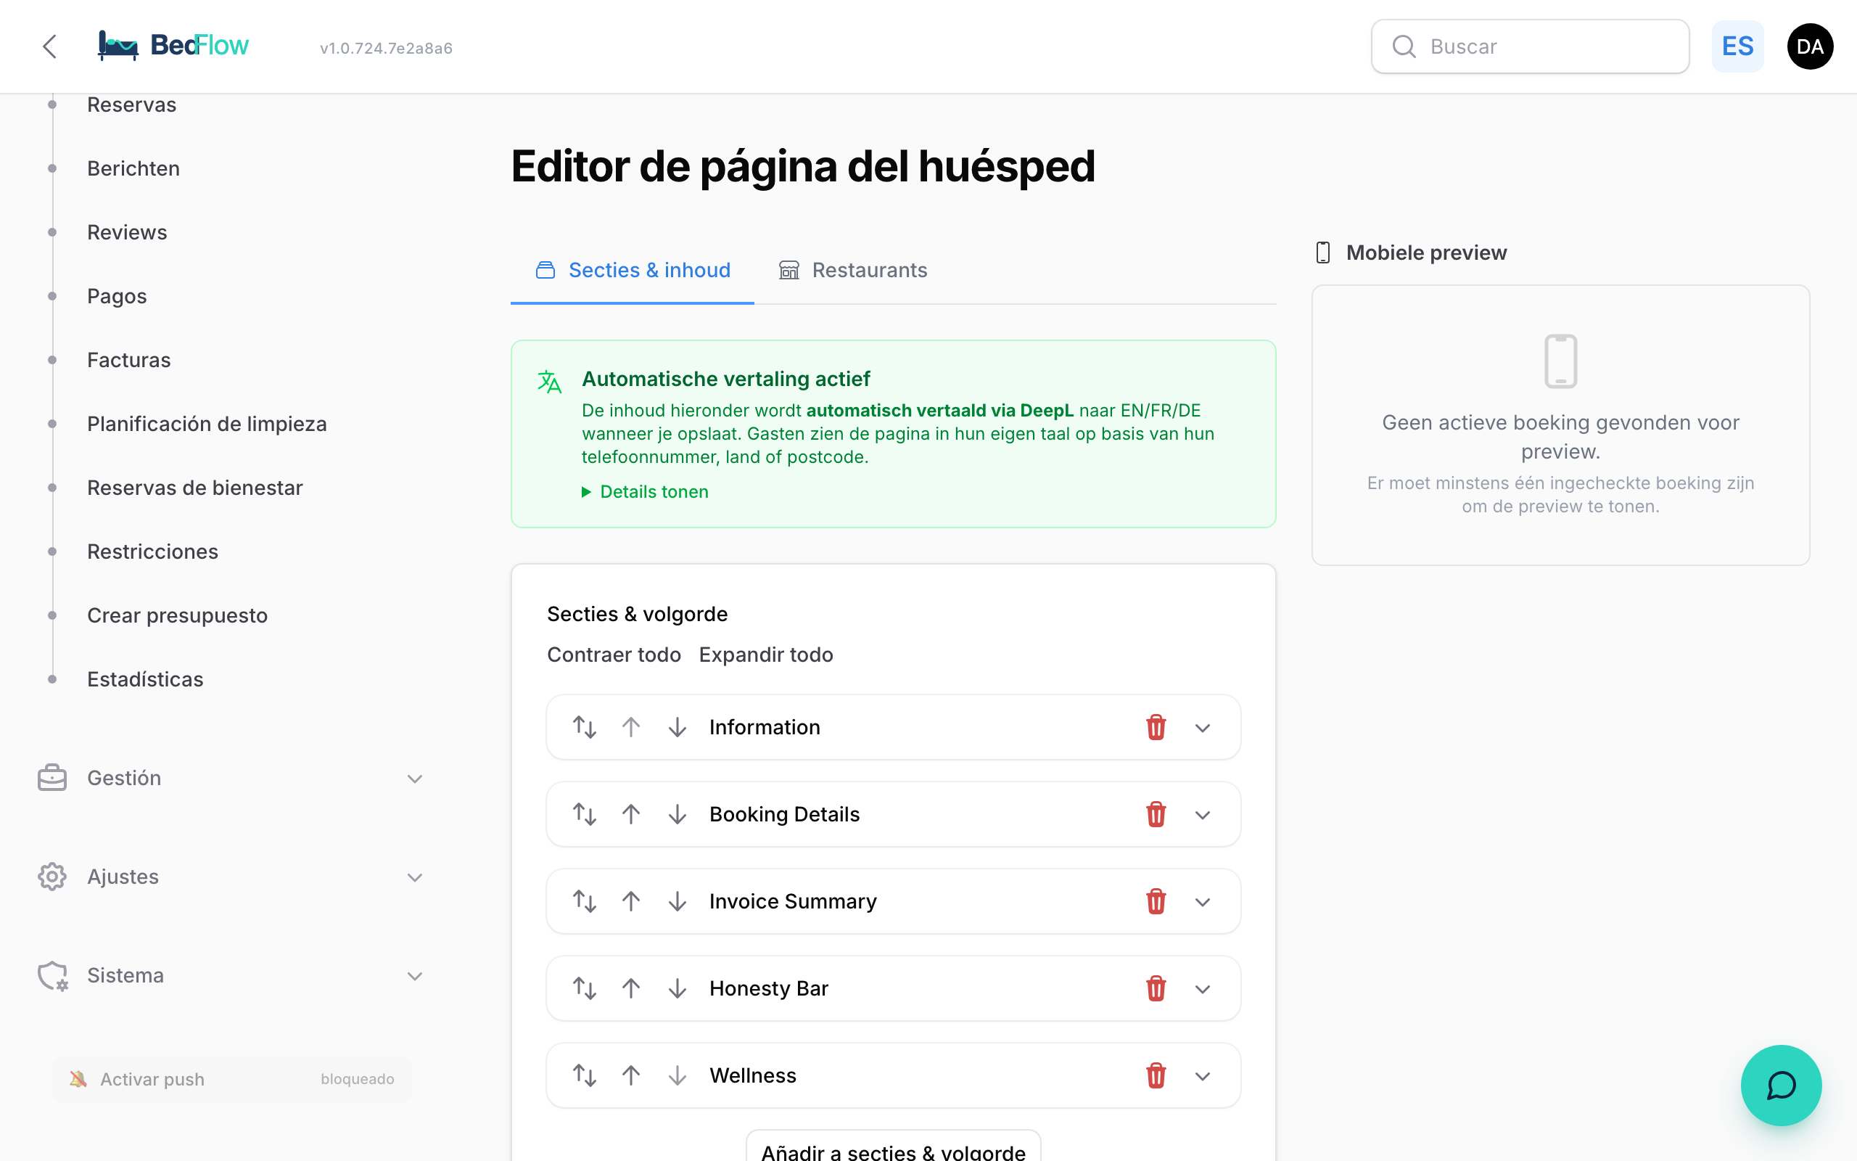Screen dimensions: 1857x1161
Task: Reorder Invoice Summary with swap arrows
Action: (x=585, y=901)
